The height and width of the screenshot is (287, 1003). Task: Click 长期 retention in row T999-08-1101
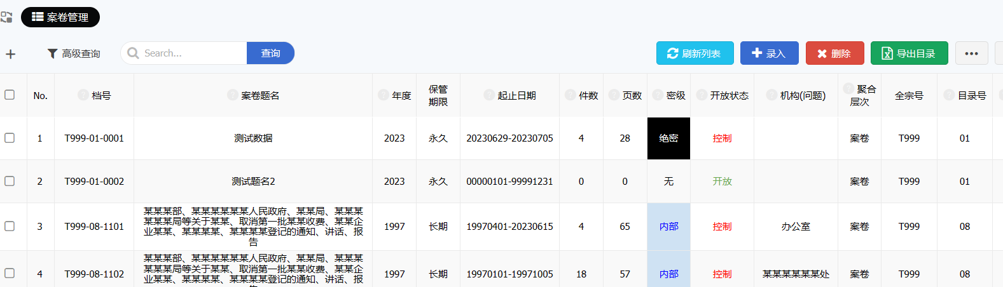pyautogui.click(x=438, y=226)
